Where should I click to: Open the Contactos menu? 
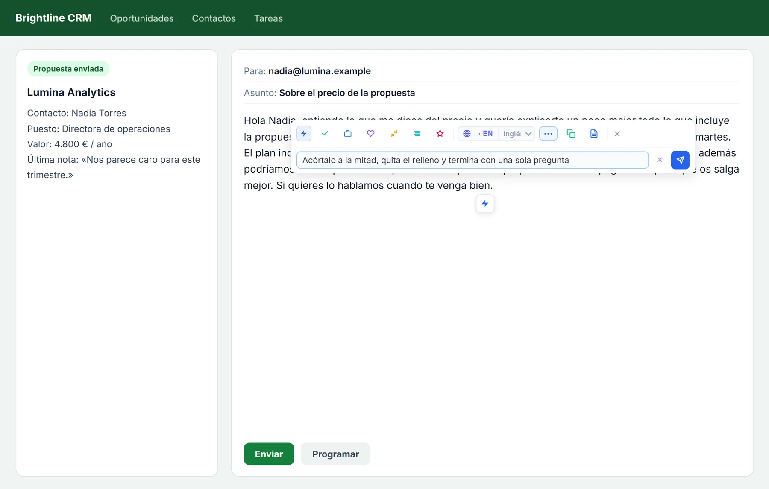[214, 18]
